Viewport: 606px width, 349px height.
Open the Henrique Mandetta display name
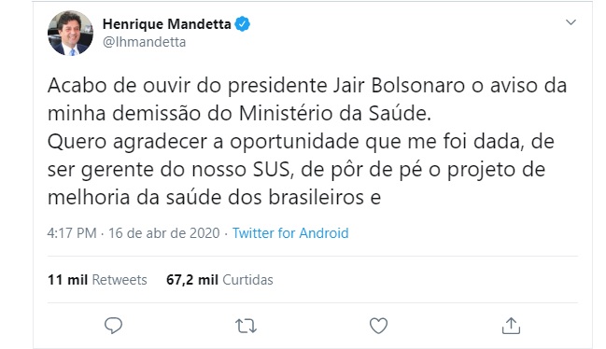pos(167,24)
